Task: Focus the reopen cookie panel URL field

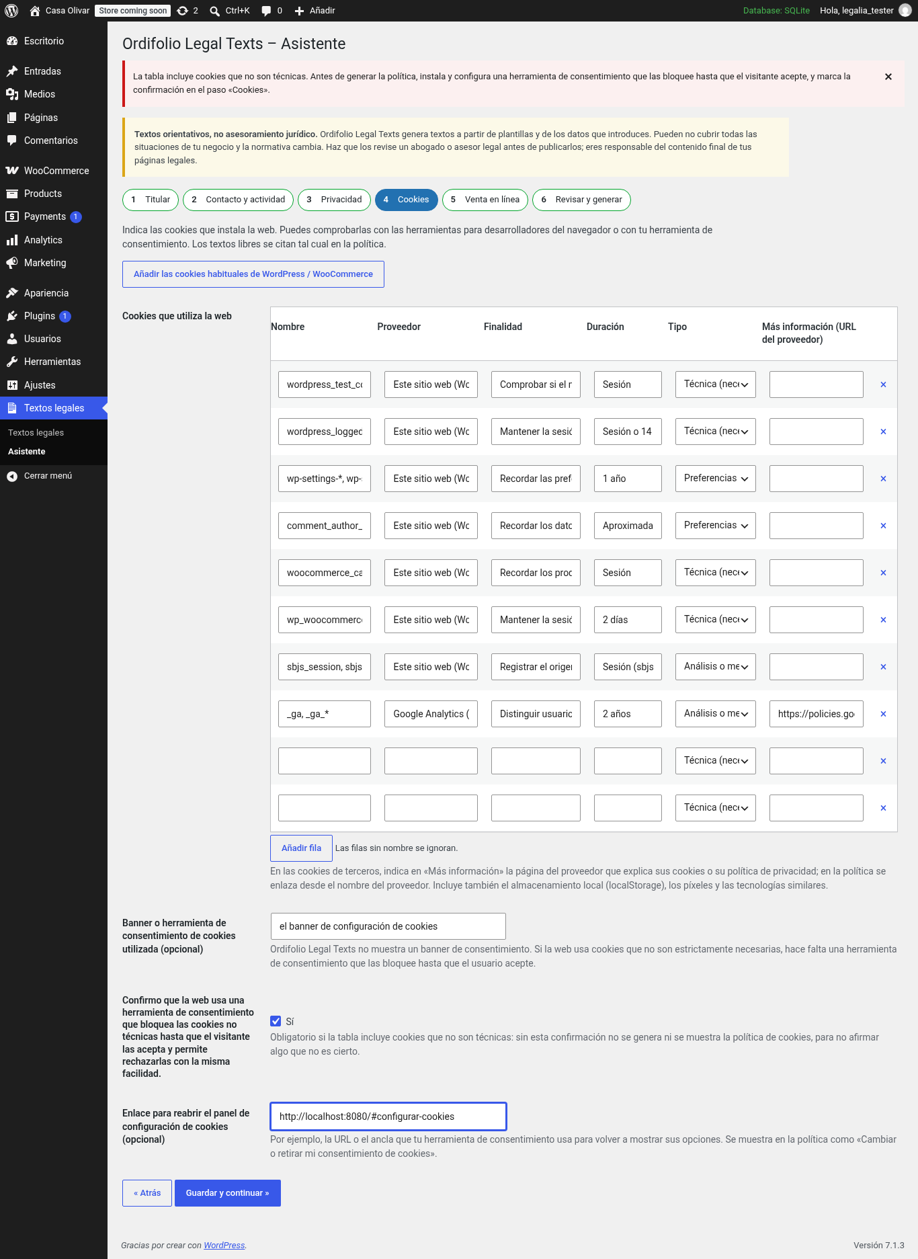Action: 388,1116
